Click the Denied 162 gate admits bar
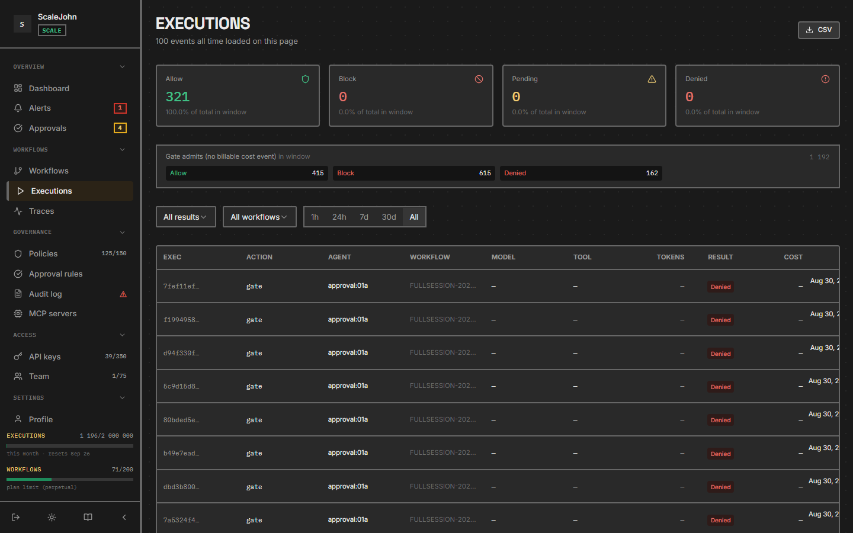 (581, 173)
